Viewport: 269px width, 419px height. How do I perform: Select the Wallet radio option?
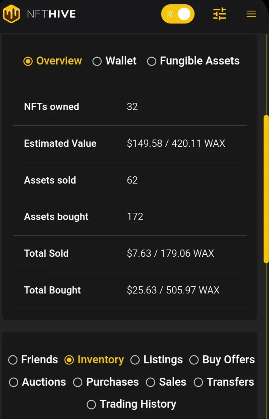[x=115, y=61]
